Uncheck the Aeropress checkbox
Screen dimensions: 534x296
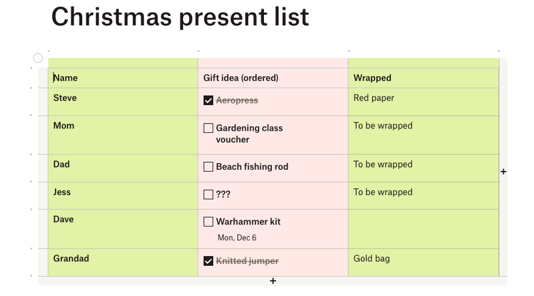[209, 100]
